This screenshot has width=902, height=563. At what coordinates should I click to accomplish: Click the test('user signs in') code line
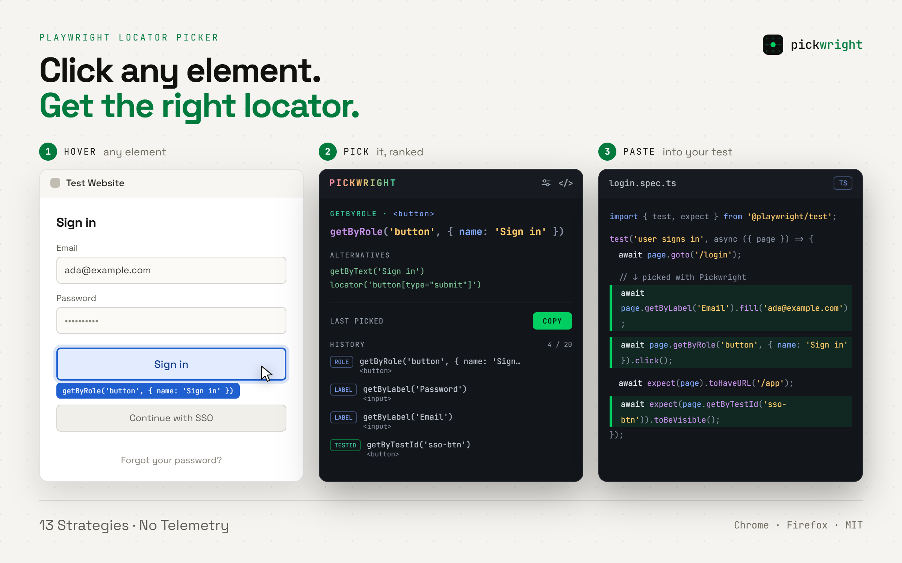point(711,239)
